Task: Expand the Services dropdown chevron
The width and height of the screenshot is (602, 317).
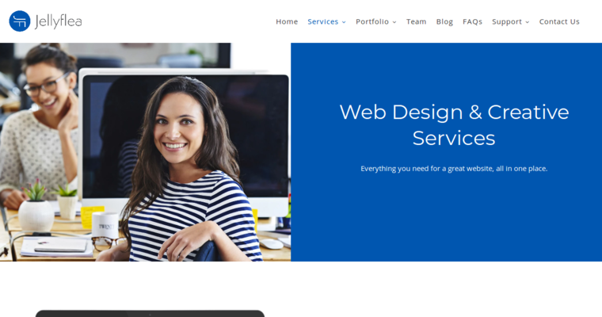Action: pos(344,22)
